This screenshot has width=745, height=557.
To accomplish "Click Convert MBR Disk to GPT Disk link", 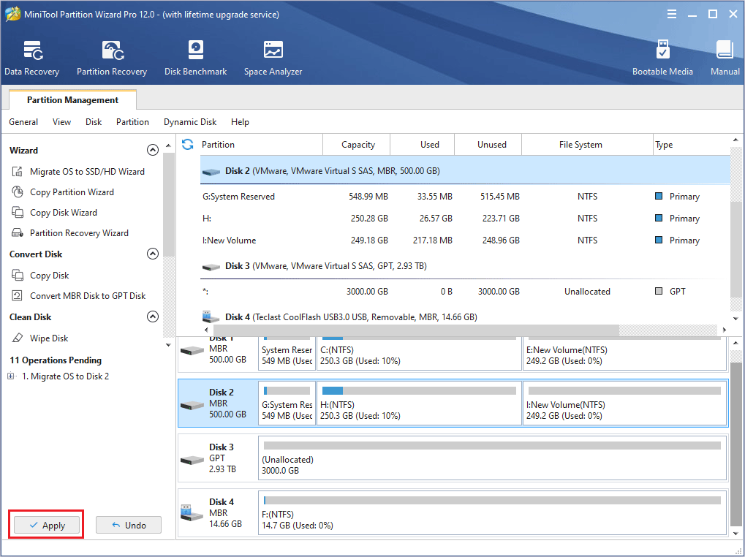I will pyautogui.click(x=88, y=295).
